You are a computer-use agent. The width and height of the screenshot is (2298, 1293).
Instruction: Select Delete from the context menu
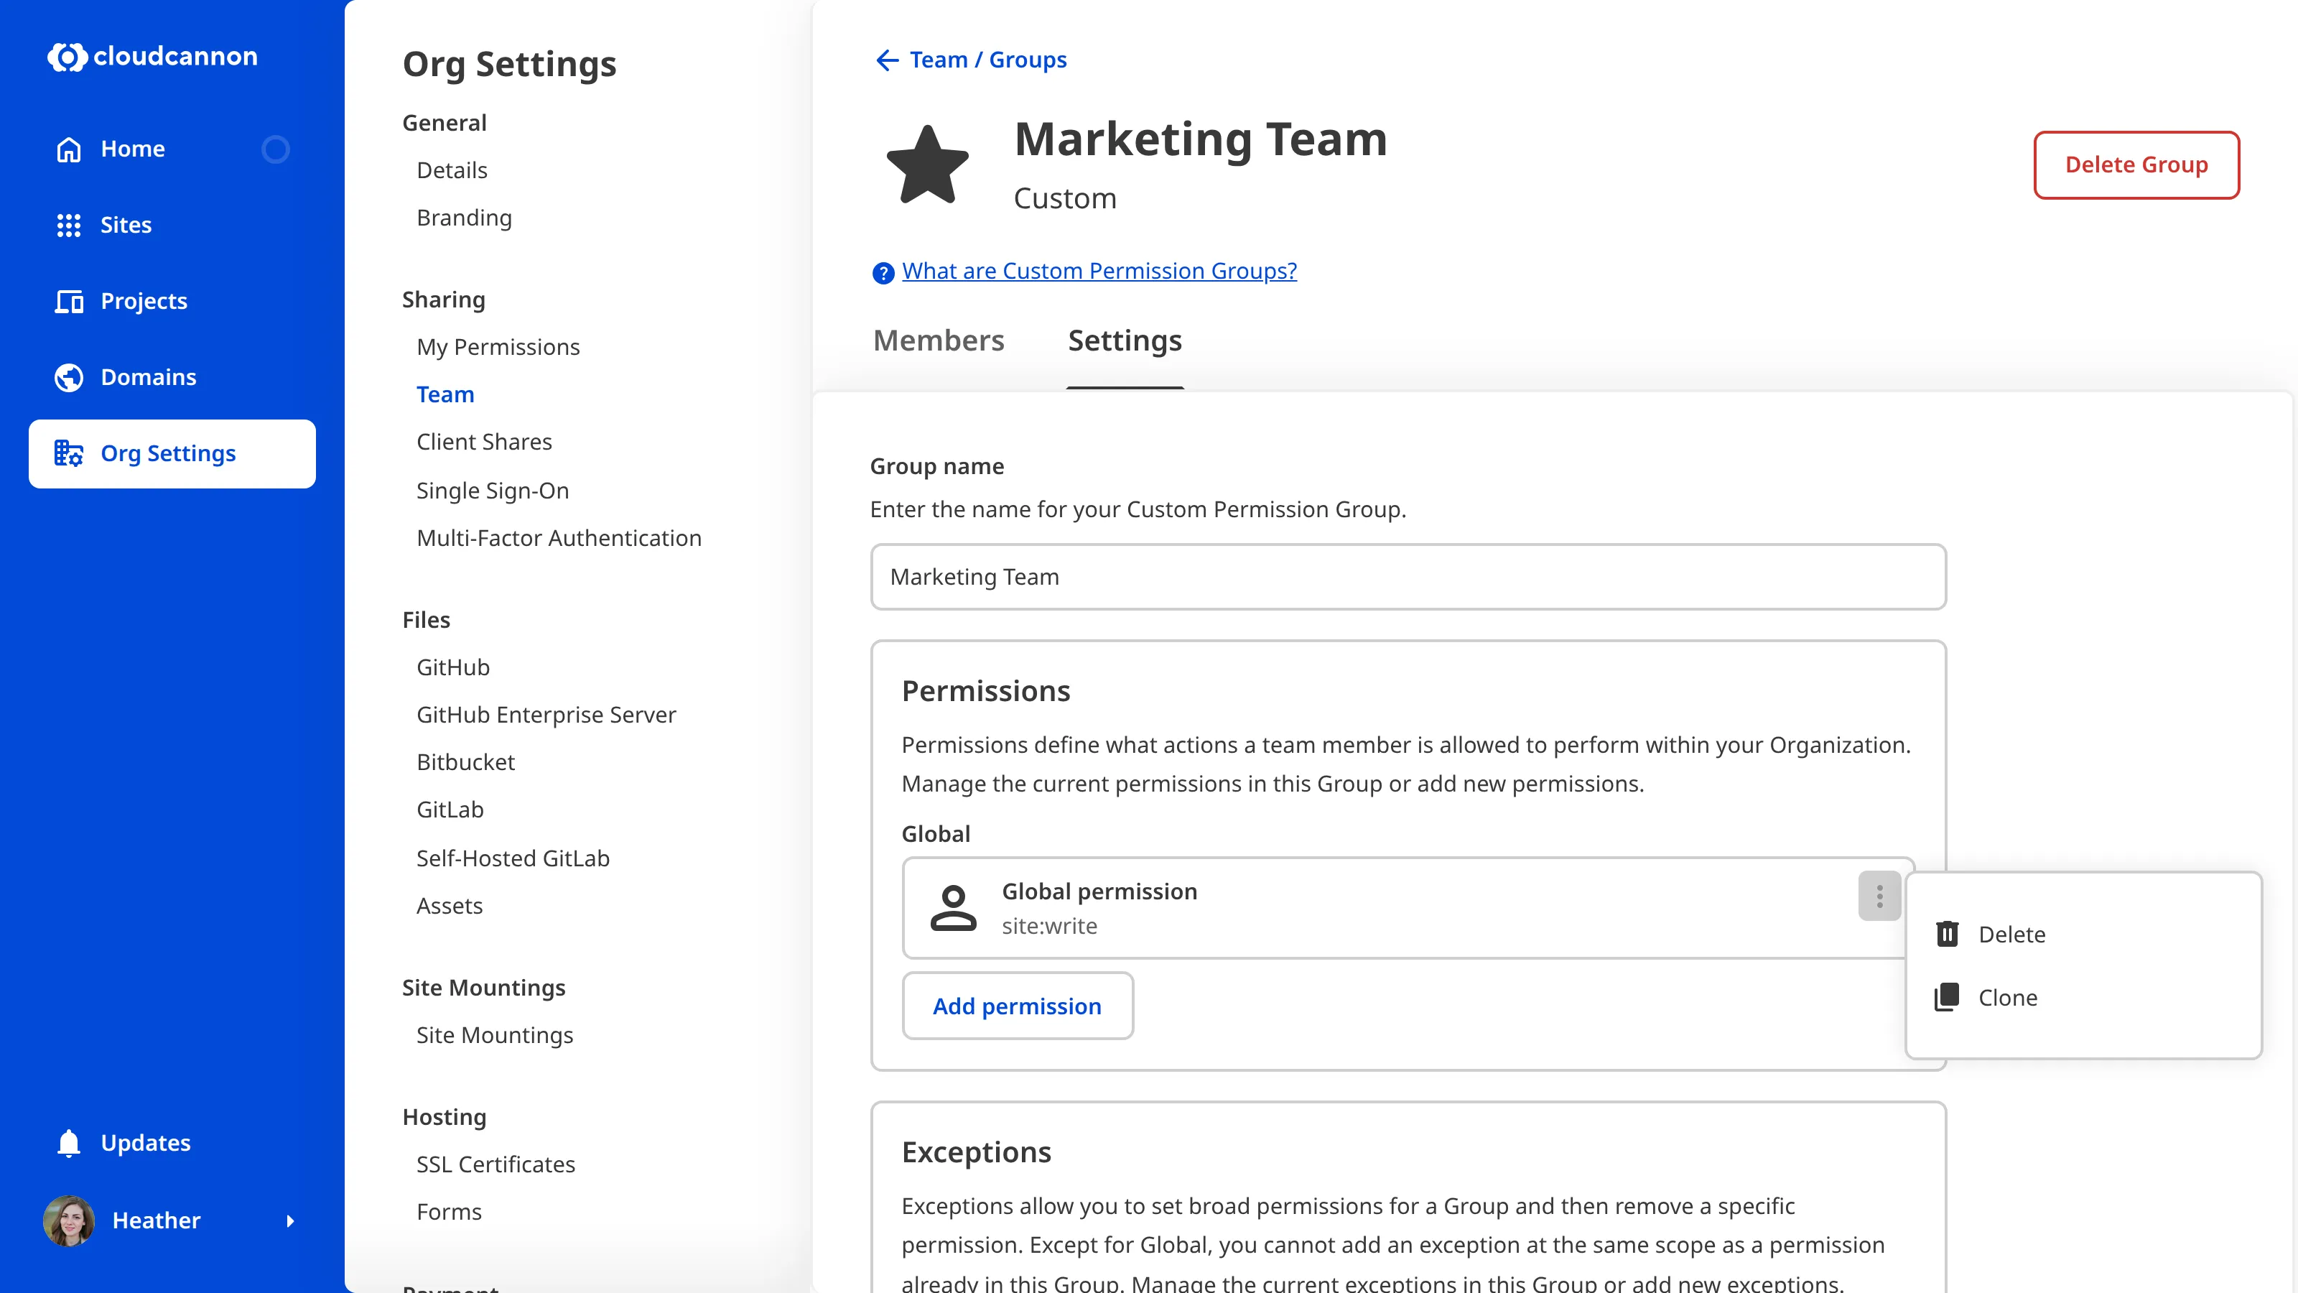click(2012, 935)
